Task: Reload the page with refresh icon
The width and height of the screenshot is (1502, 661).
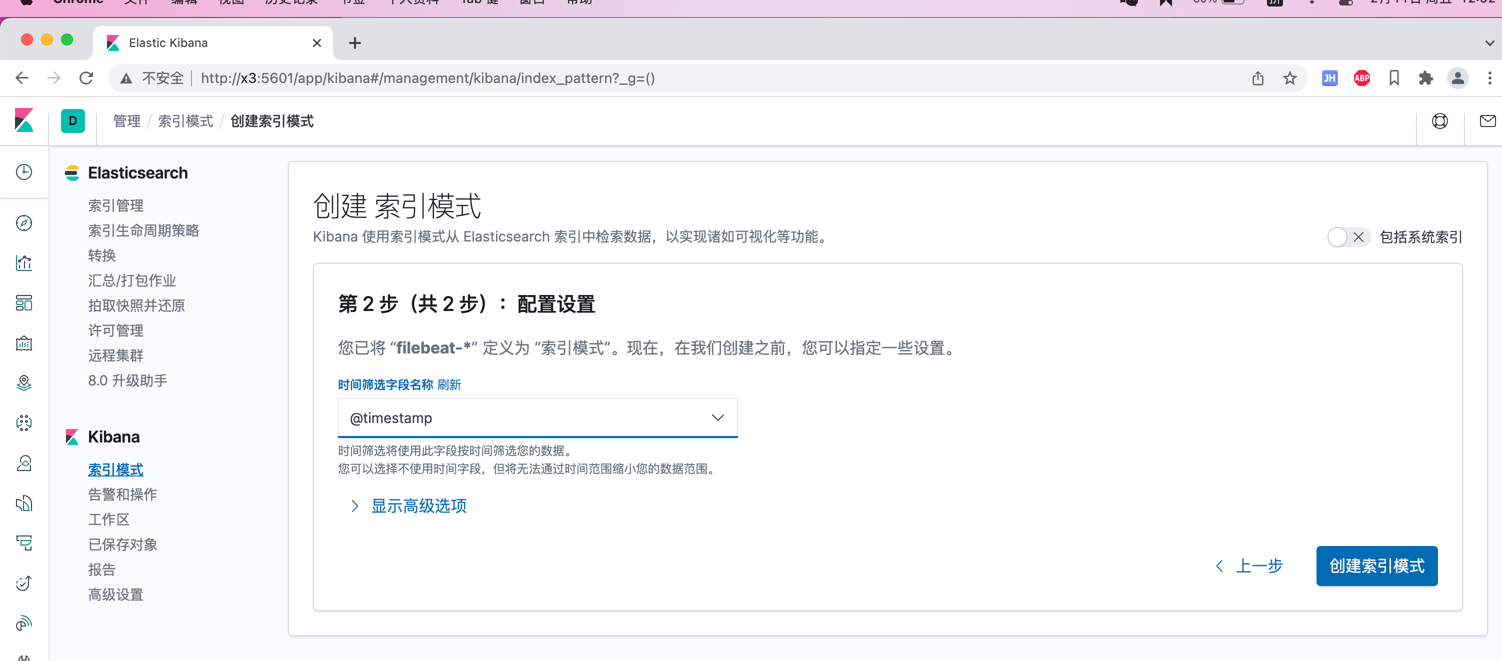Action: [x=86, y=78]
